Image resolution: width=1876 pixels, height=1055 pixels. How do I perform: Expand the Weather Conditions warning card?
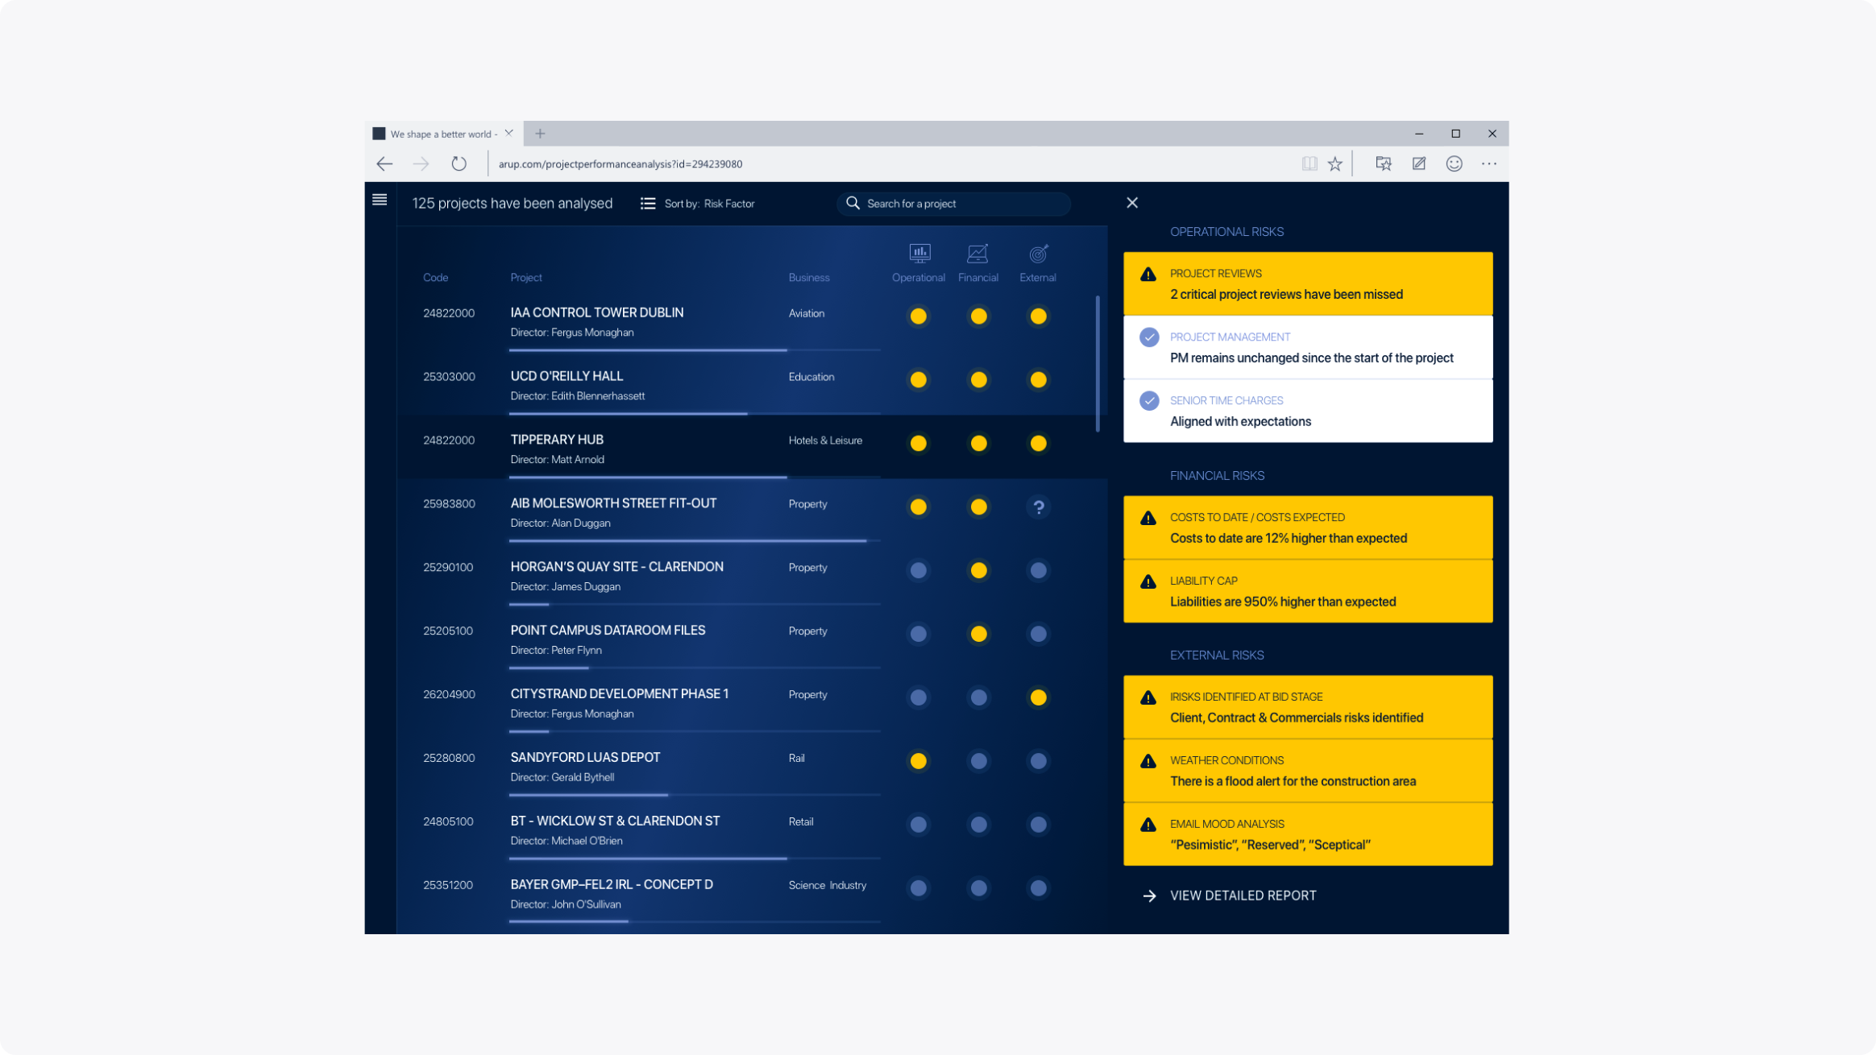coord(1307,771)
